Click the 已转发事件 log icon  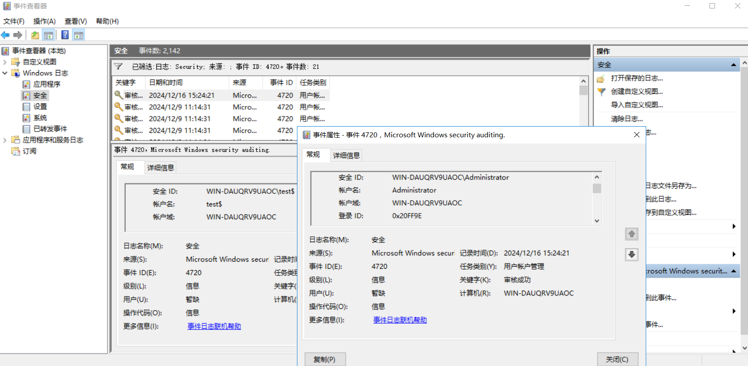[27, 129]
